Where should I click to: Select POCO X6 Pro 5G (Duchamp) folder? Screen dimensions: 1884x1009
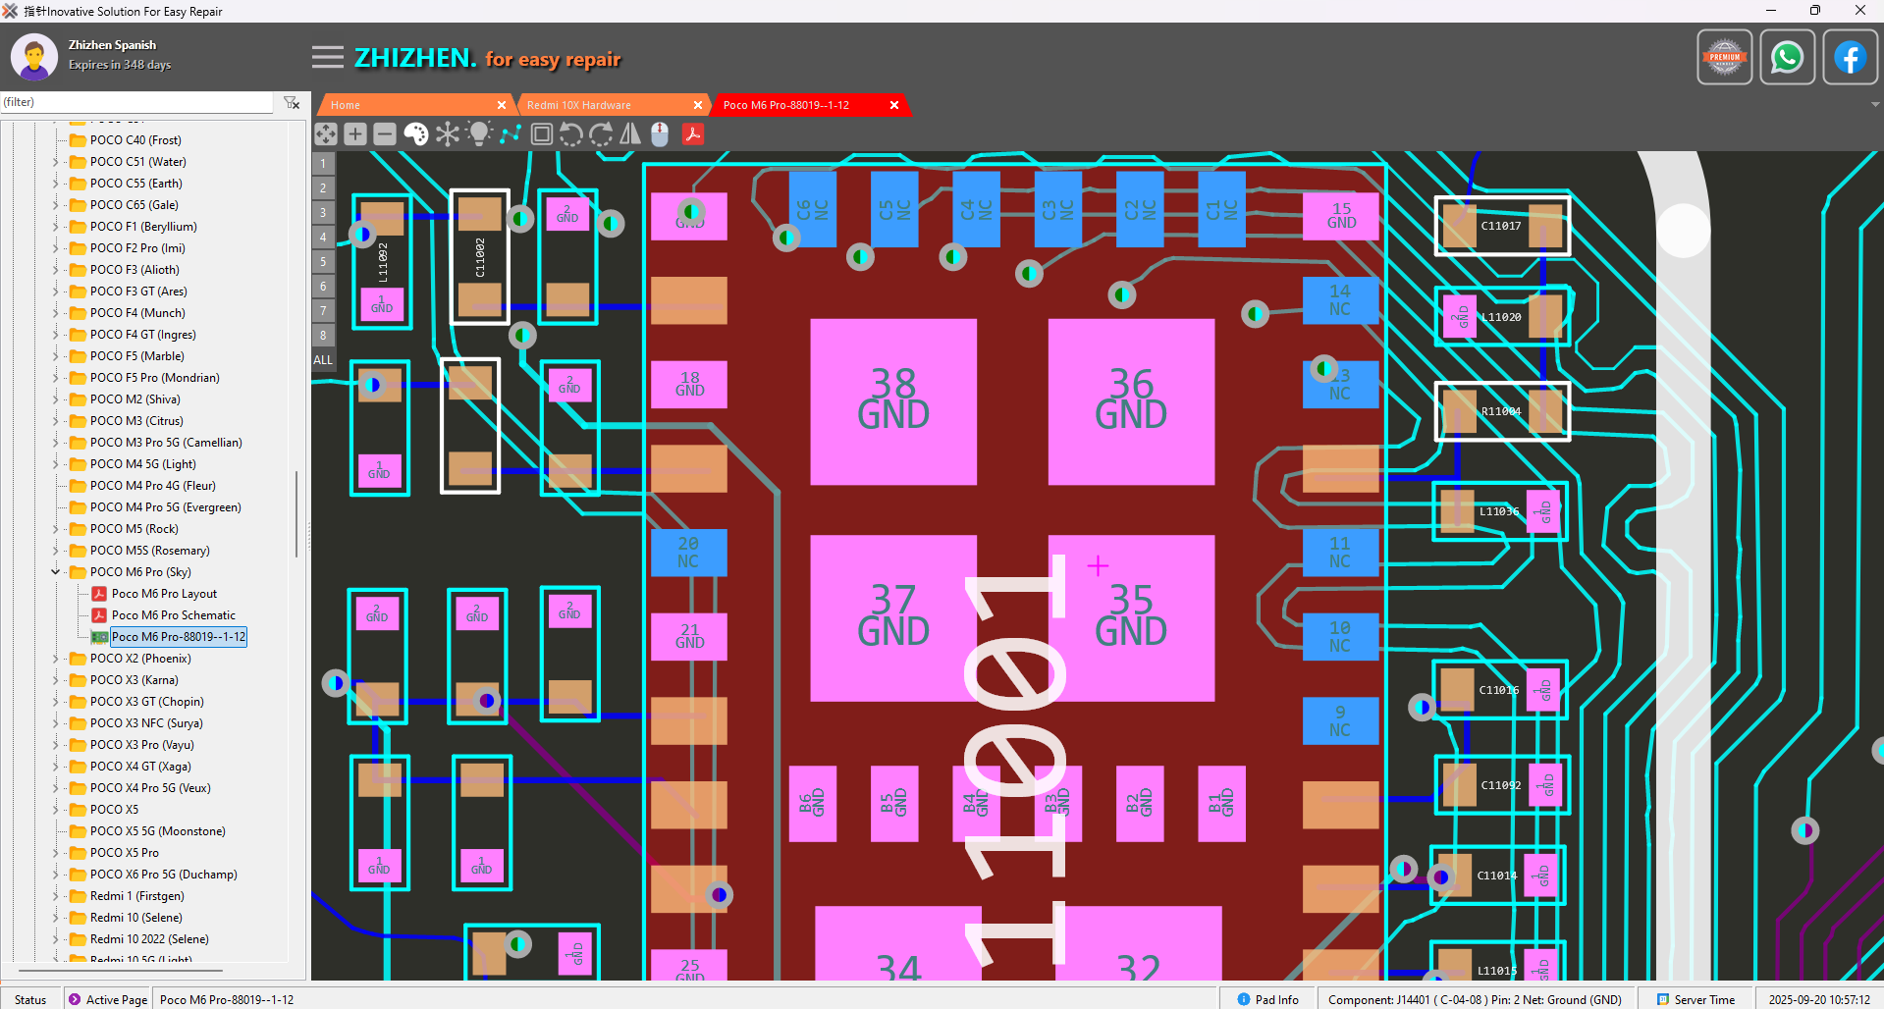click(164, 875)
